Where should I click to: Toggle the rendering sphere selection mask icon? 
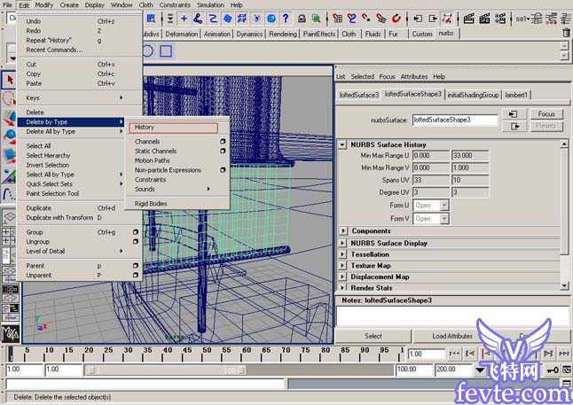click(x=271, y=19)
